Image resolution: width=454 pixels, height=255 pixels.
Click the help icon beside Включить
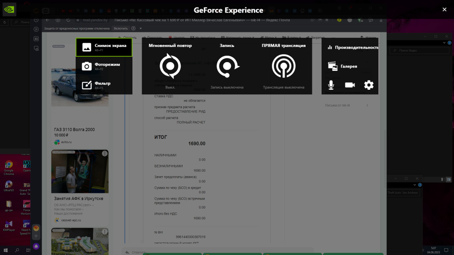pos(133,28)
